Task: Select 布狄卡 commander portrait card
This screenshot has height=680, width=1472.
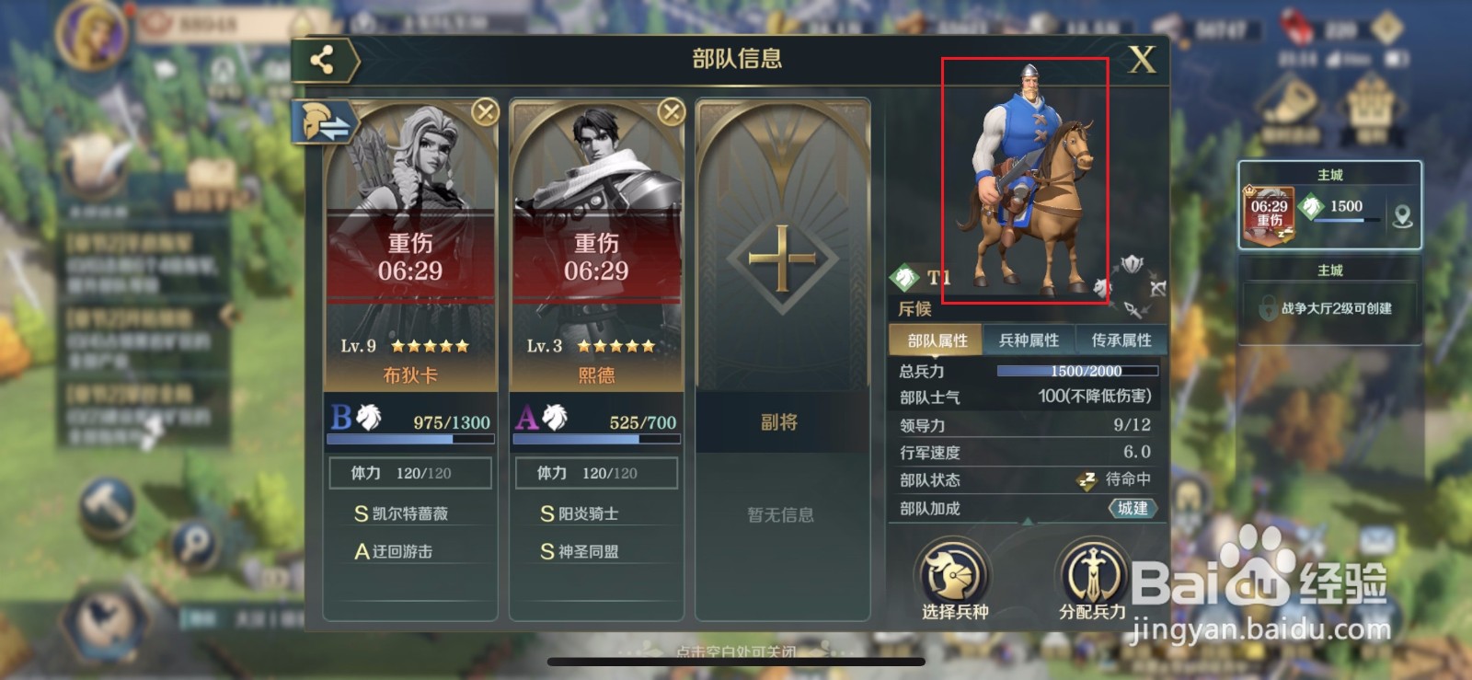Action: pos(410,247)
